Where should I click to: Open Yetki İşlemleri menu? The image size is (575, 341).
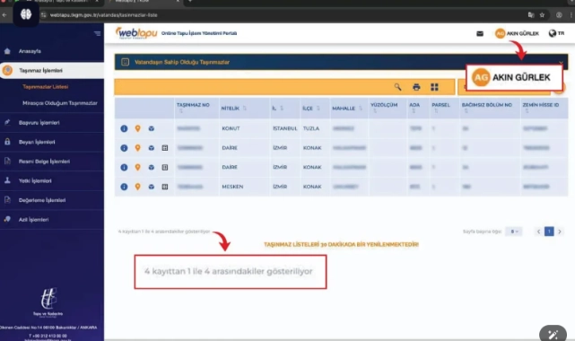(35, 181)
